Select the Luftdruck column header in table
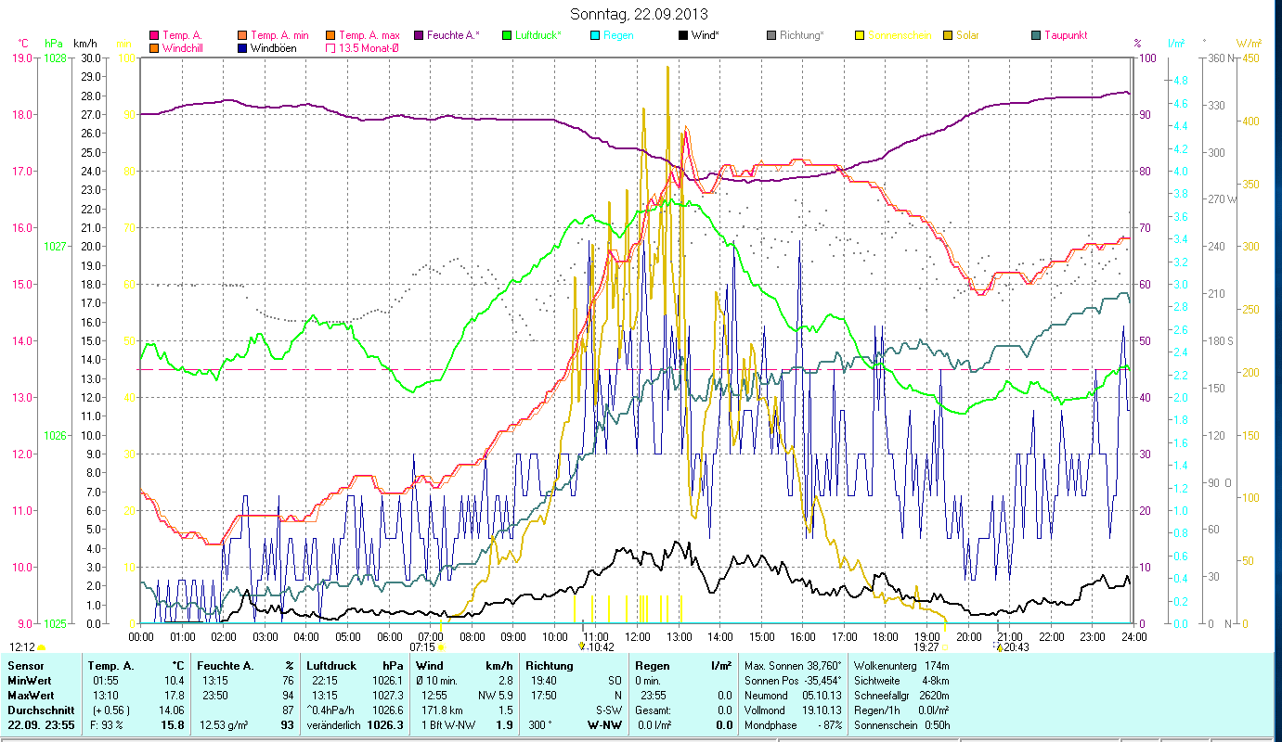 coord(332,665)
